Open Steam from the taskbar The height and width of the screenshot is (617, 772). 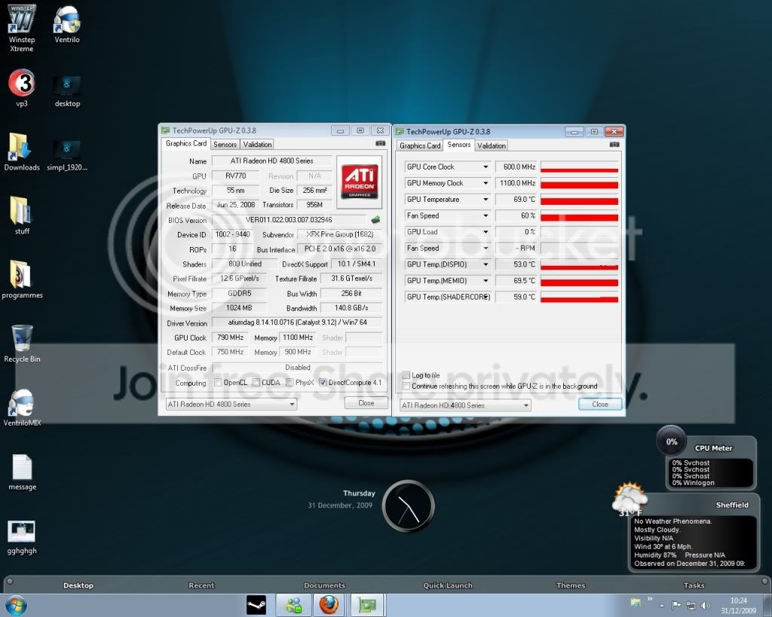[x=256, y=605]
